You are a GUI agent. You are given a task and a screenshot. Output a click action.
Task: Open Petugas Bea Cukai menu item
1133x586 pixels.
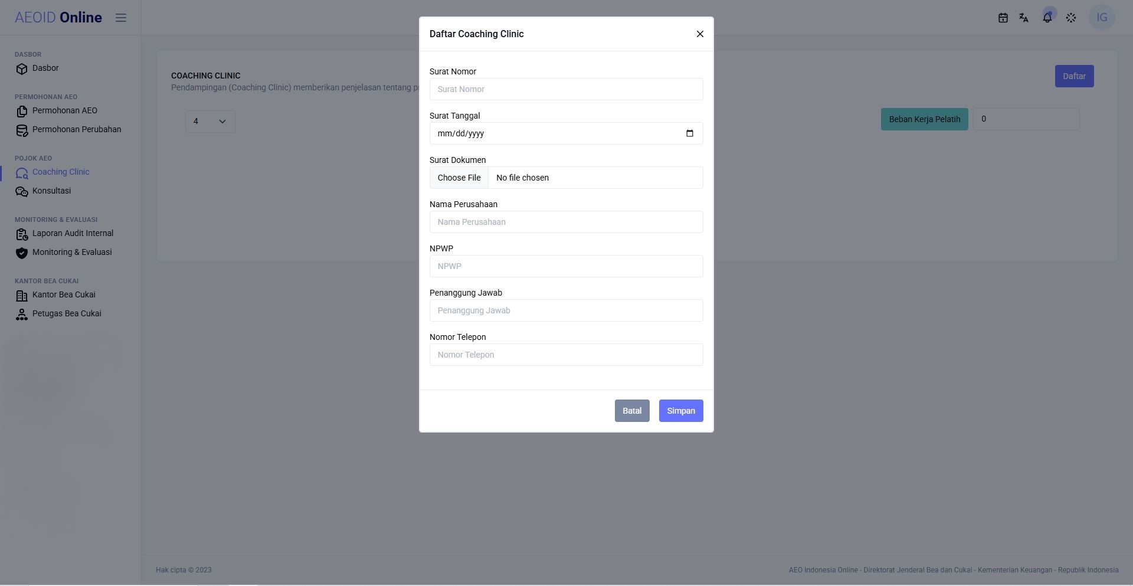(67, 313)
